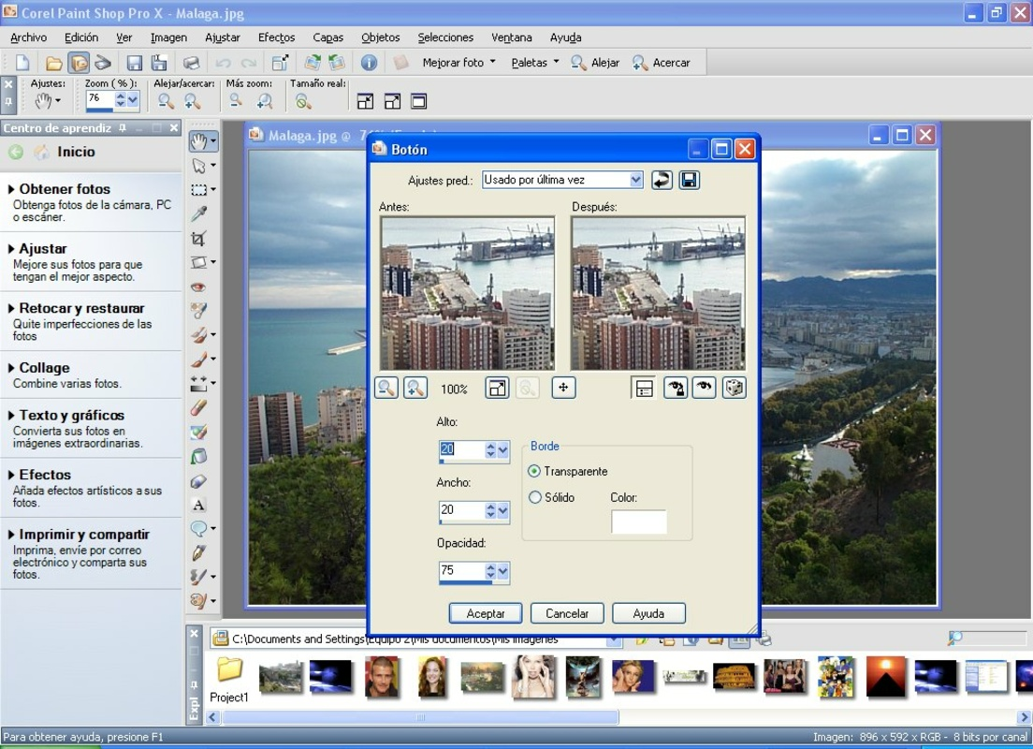Viewport: 1033px width, 749px height.
Task: Click the Aceptar button
Action: tap(485, 613)
